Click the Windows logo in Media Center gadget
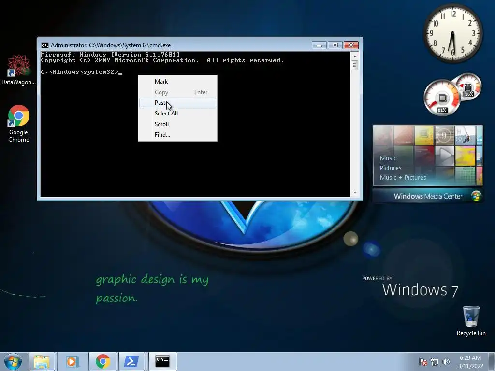The image size is (495, 371). pos(476,196)
